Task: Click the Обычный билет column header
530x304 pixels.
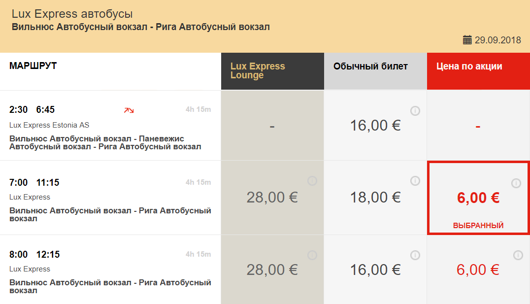Action: coord(370,67)
